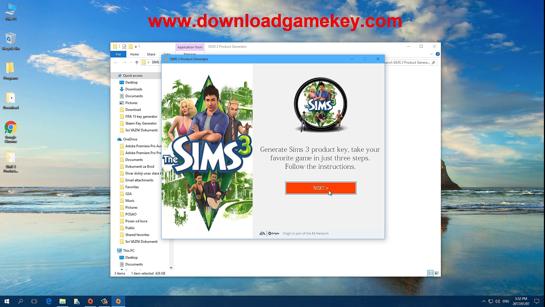Open the Dokumenti za Brod folder
This screenshot has width=545, height=307.
pyautogui.click(x=140, y=167)
